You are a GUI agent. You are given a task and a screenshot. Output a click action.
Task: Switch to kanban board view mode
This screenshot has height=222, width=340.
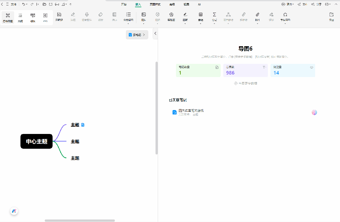click(33, 17)
